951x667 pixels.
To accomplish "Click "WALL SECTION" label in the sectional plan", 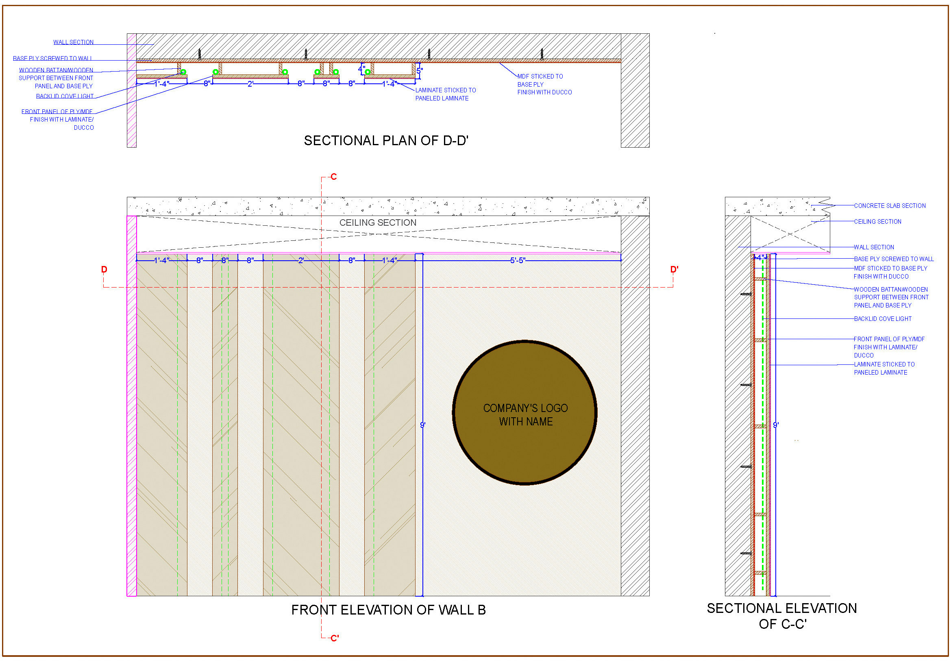I will [x=73, y=42].
